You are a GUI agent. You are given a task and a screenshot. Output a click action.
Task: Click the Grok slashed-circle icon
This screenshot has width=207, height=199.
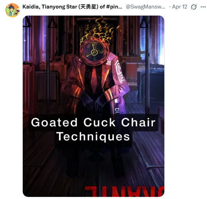tap(194, 7)
